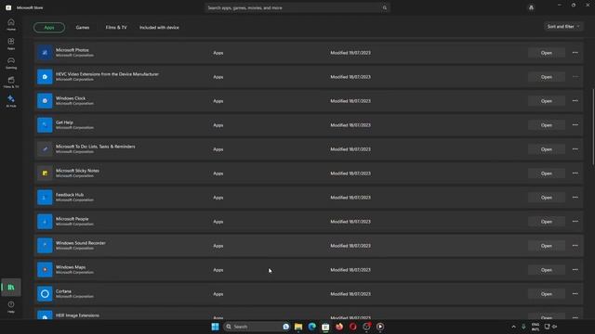Click Open for Windows Sound Recorder

pos(547,246)
